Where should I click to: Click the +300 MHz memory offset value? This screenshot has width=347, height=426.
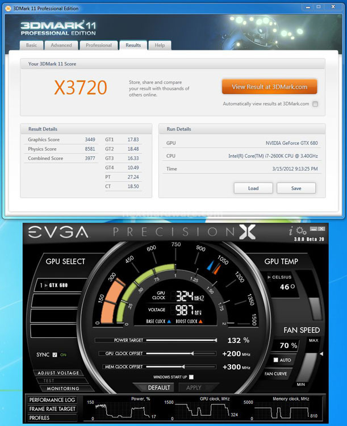(236, 367)
